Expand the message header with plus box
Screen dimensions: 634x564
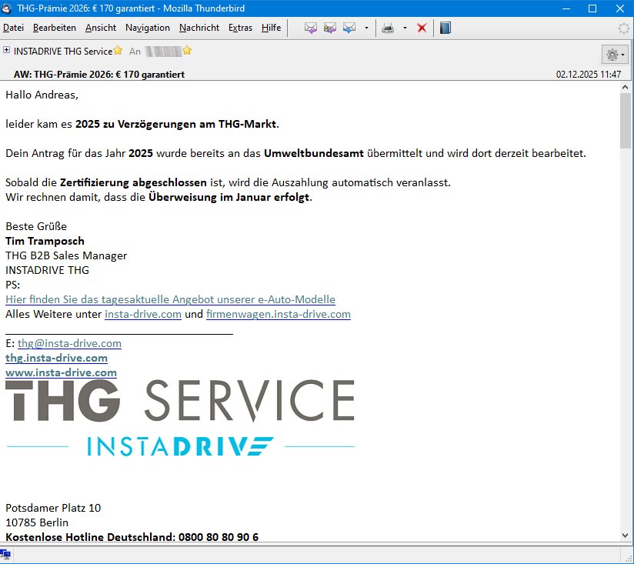tap(7, 50)
